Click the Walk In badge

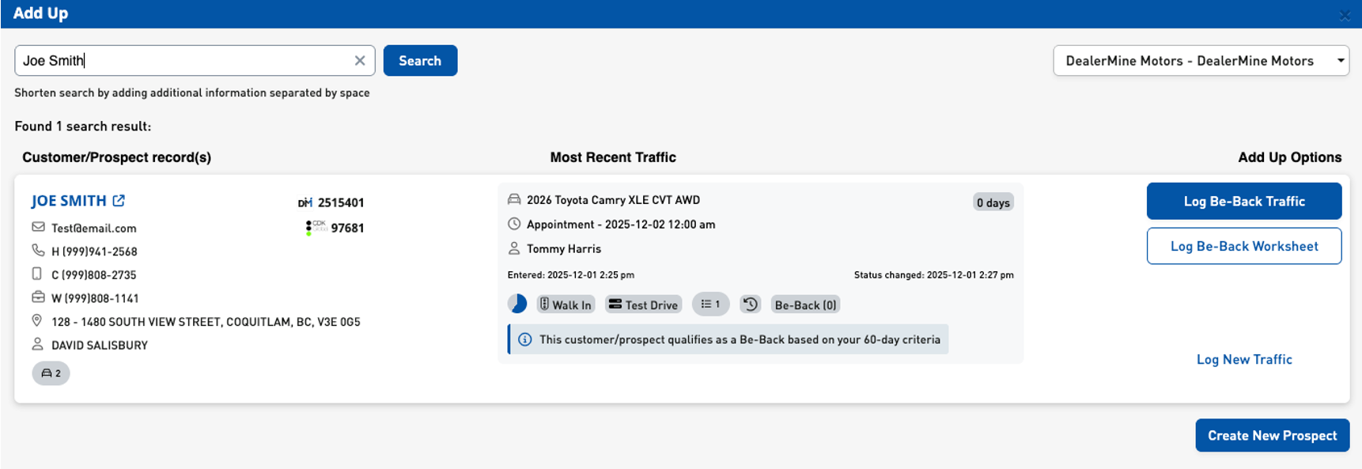click(x=566, y=305)
